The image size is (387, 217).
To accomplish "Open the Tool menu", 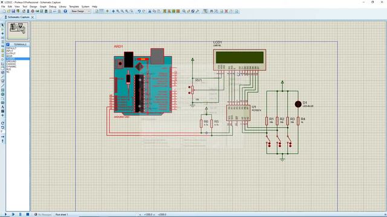I will 25,7.
